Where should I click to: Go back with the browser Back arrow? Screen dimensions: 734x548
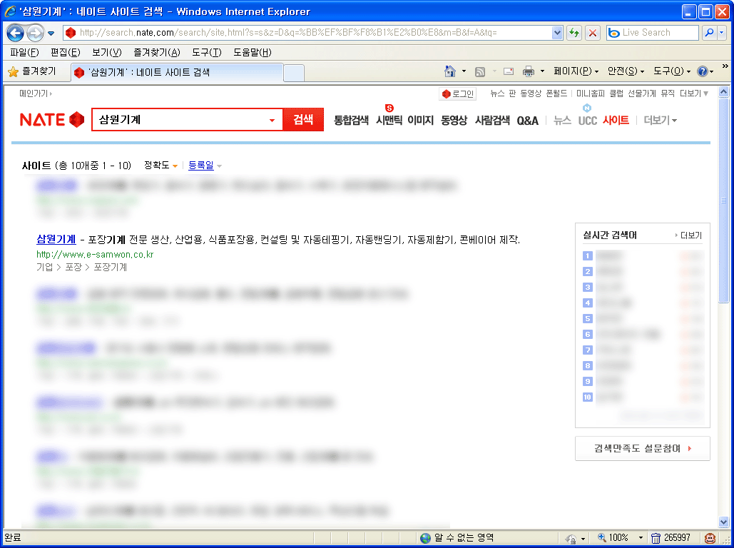pyautogui.click(x=16, y=33)
